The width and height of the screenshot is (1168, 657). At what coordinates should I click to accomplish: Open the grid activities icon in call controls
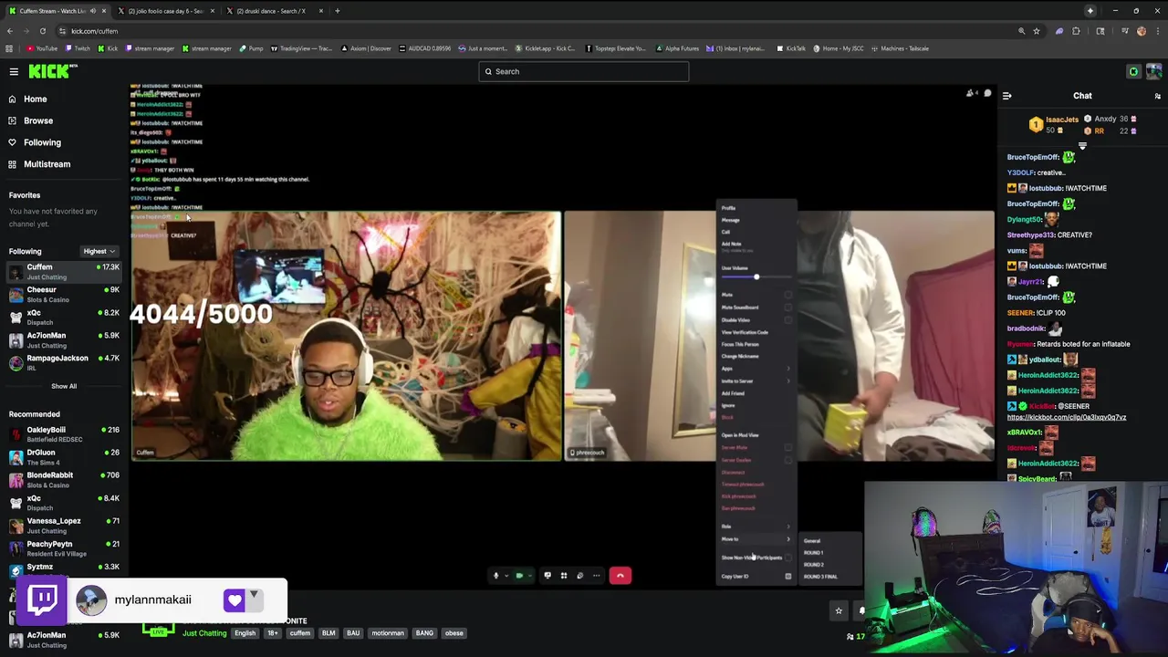[564, 576]
